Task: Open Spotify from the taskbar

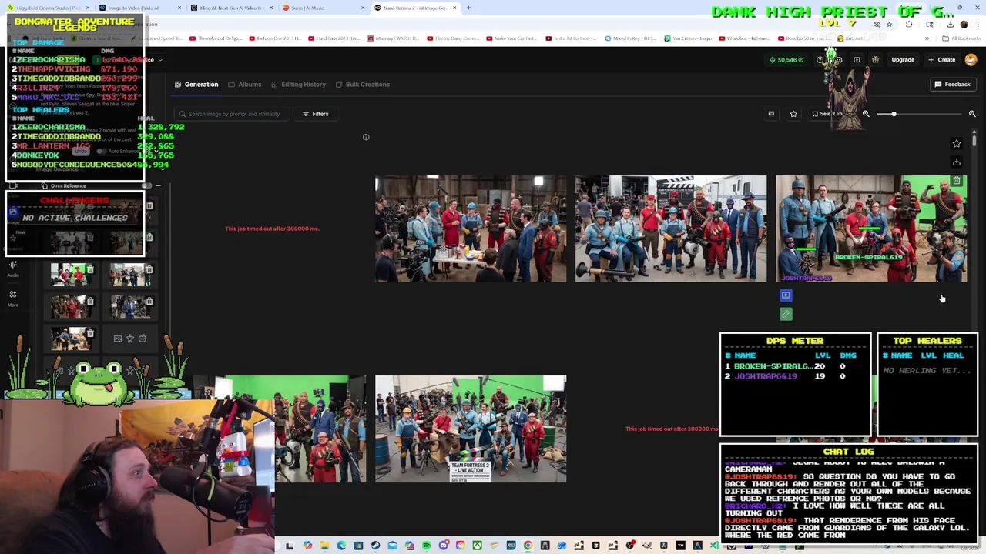Action: pyautogui.click(x=426, y=546)
